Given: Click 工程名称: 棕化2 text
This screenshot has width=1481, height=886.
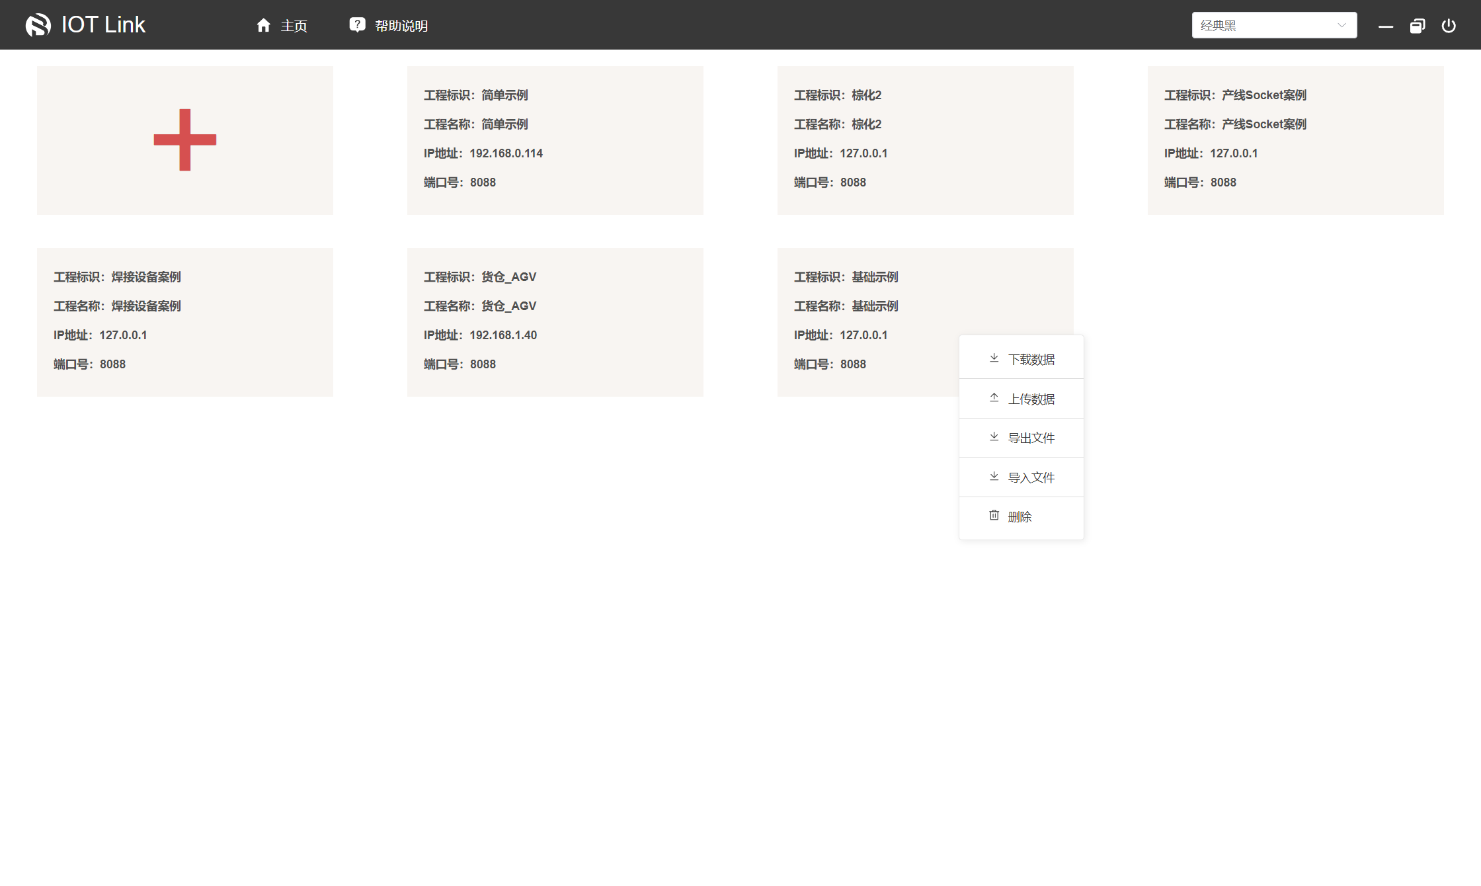Looking at the screenshot, I should tap(838, 124).
